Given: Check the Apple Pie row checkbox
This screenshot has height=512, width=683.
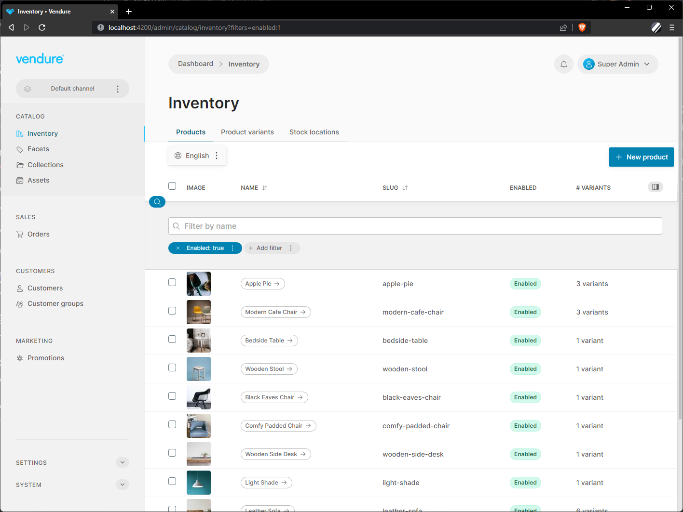Looking at the screenshot, I should coord(172,282).
